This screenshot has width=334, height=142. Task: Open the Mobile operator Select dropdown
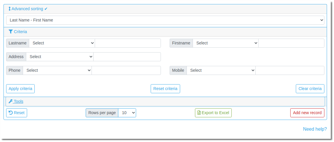coord(221,70)
